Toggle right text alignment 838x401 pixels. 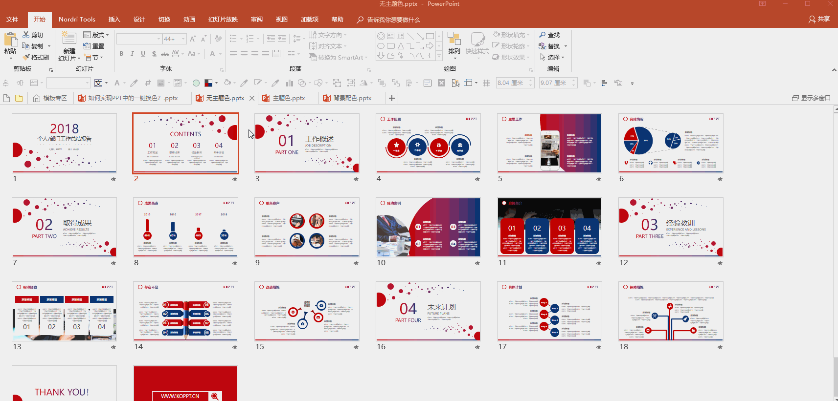point(254,54)
